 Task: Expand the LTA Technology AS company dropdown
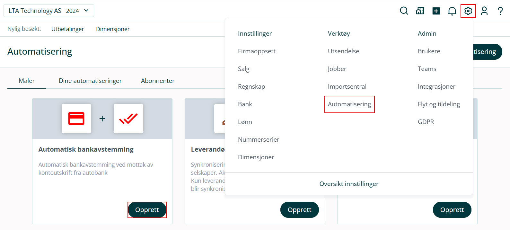(x=49, y=11)
